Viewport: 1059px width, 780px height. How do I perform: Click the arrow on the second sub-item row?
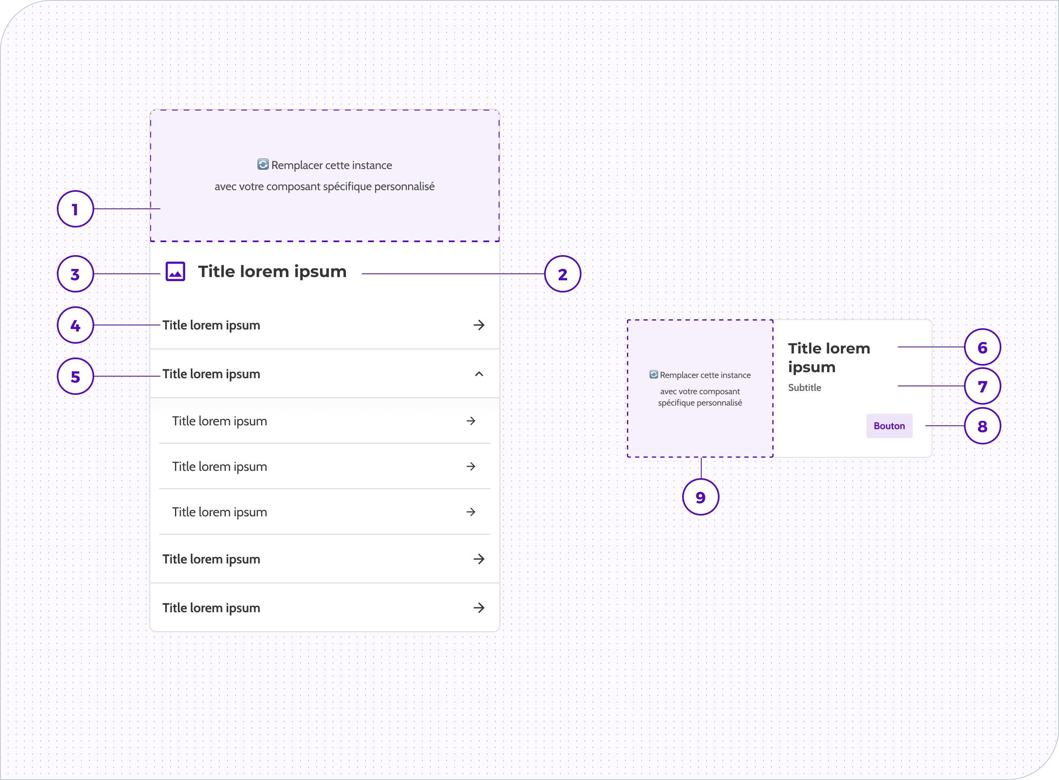[x=471, y=466]
